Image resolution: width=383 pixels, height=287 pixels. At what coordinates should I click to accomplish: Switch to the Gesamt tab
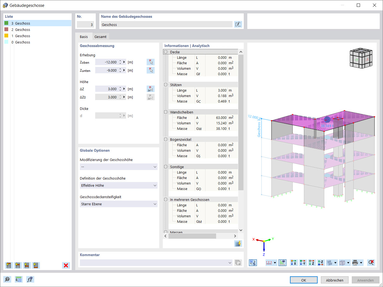click(x=100, y=37)
